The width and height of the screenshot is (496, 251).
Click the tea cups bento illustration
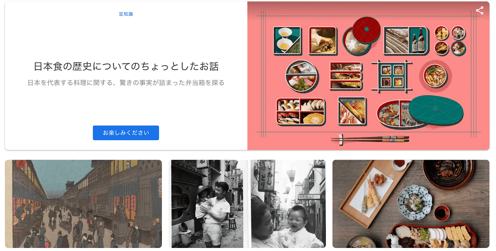tap(288, 41)
